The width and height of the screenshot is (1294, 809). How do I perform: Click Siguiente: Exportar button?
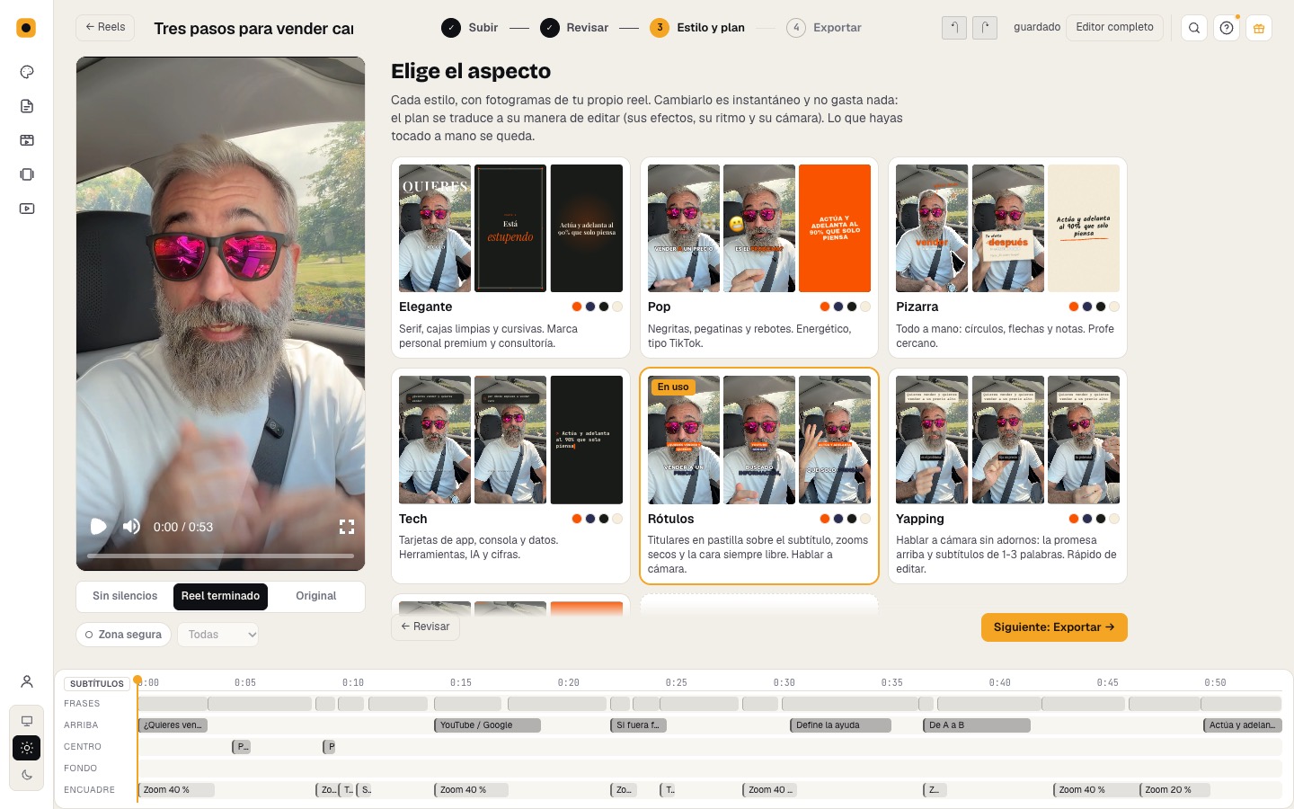[x=1054, y=627]
